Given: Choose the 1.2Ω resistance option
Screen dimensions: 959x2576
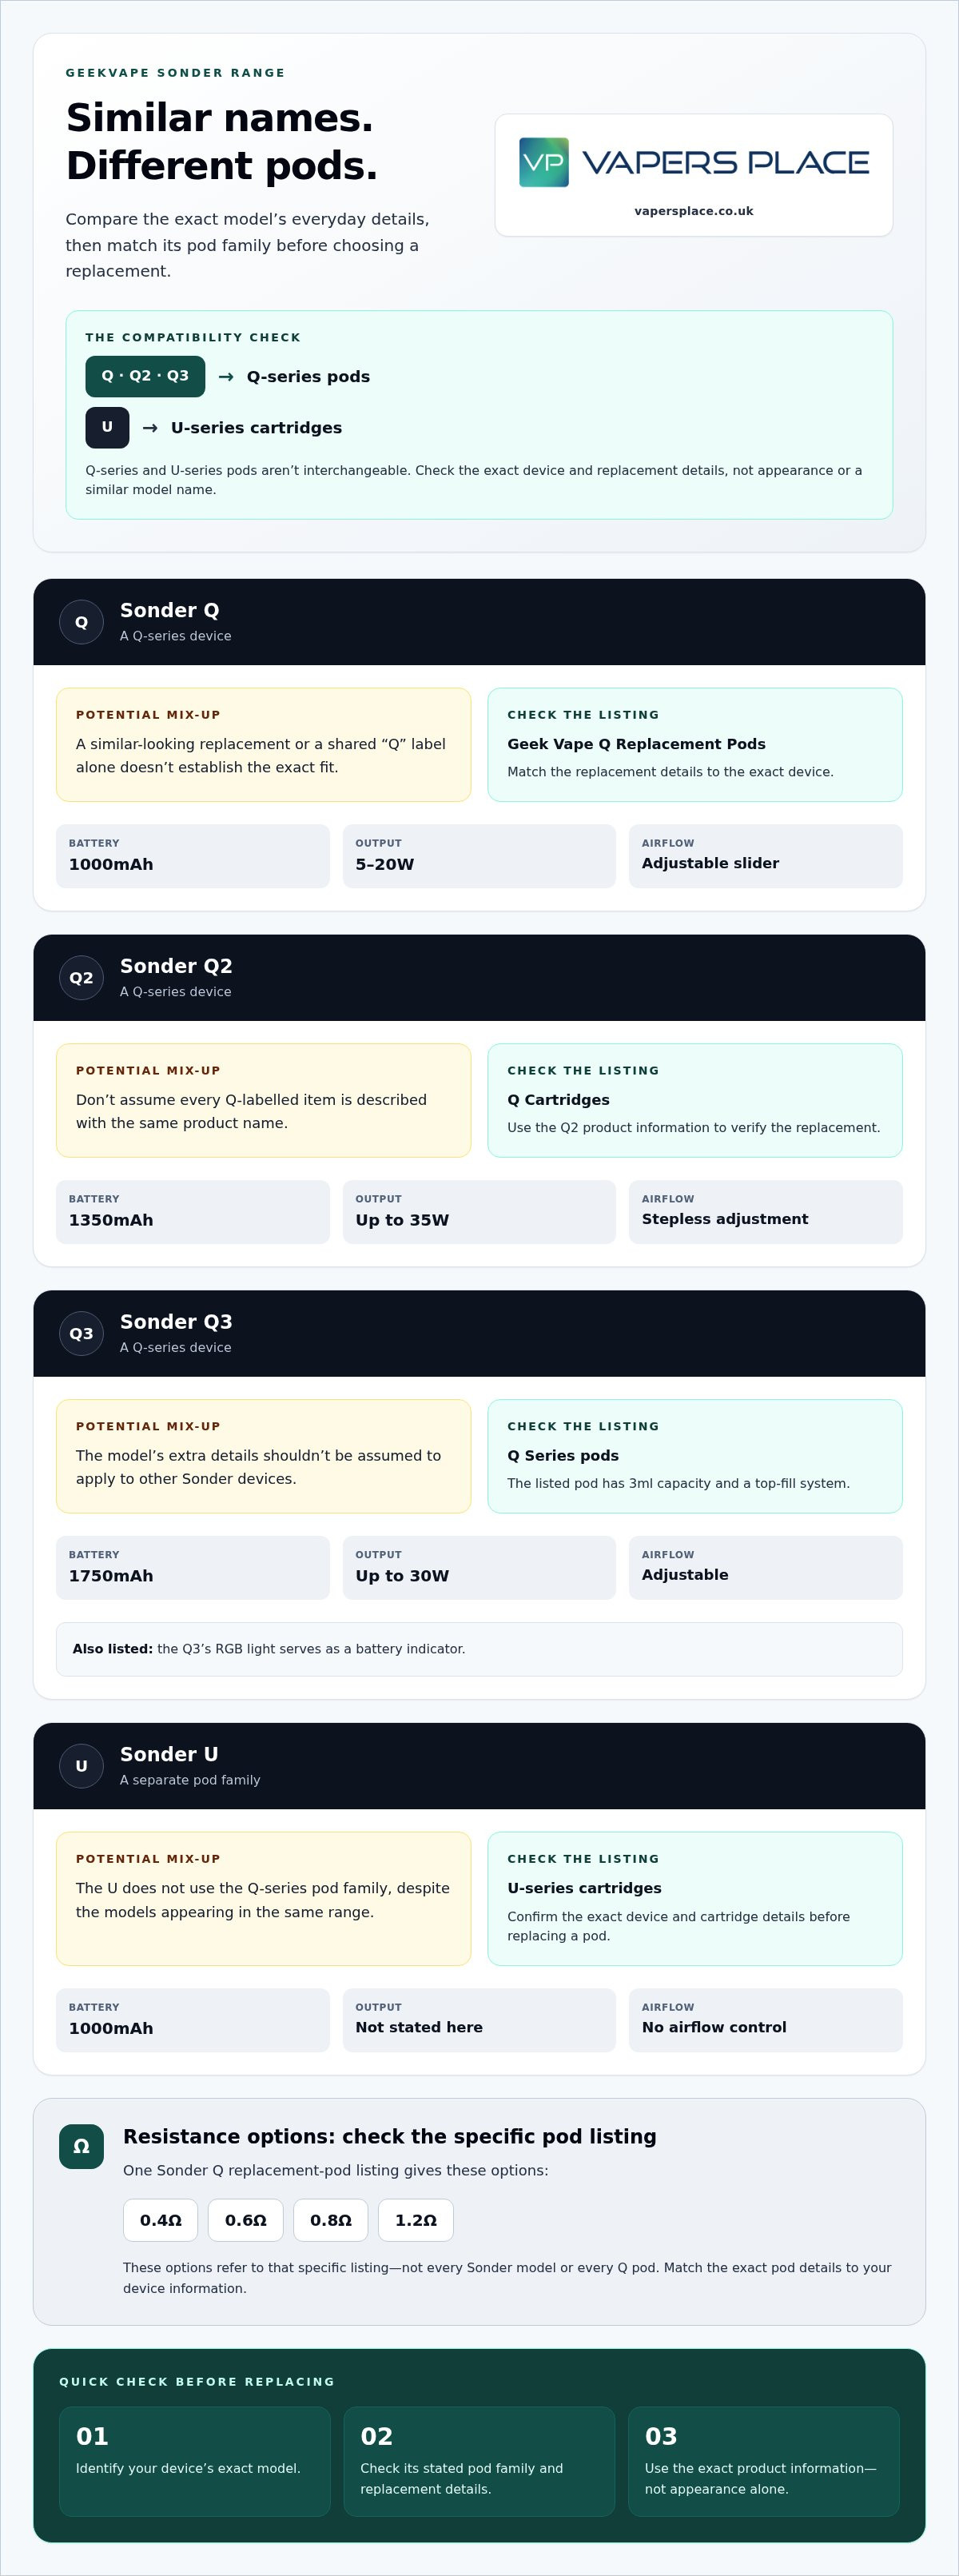Looking at the screenshot, I should [415, 2220].
